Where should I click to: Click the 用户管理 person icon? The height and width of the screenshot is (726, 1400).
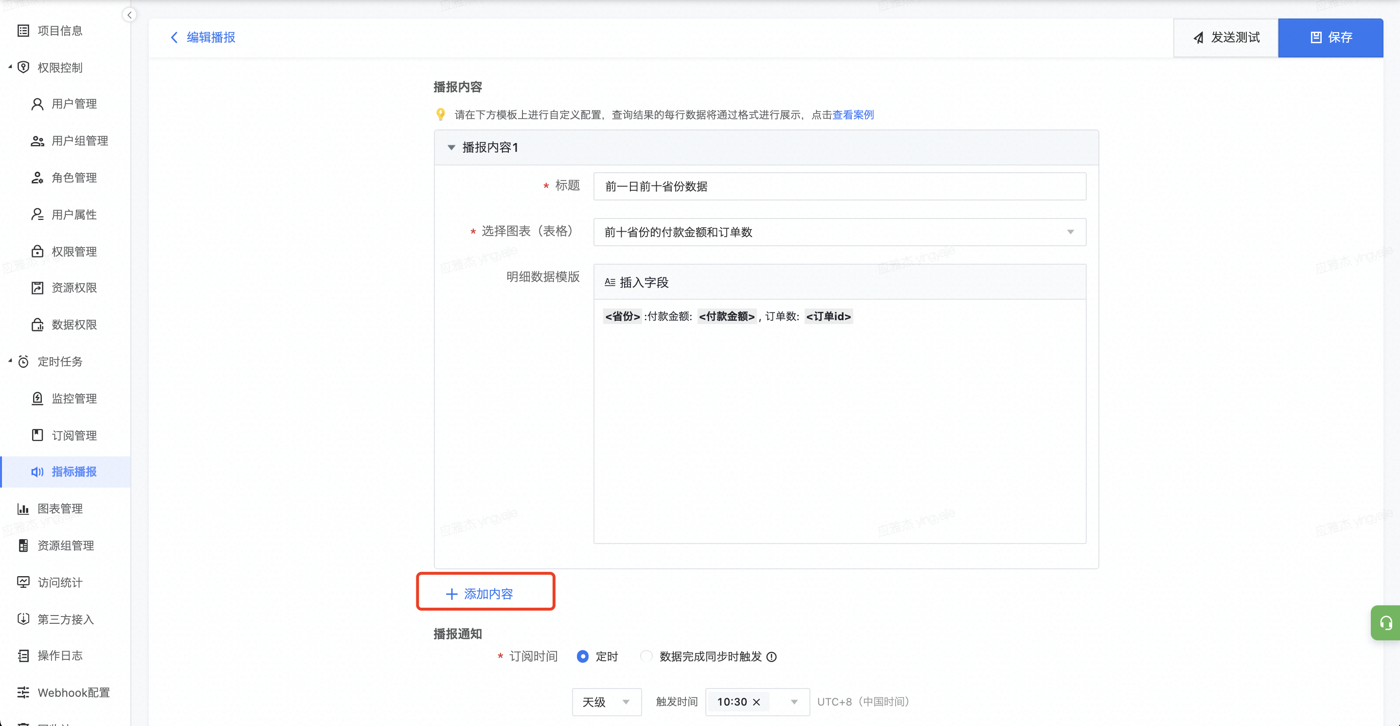coord(37,104)
